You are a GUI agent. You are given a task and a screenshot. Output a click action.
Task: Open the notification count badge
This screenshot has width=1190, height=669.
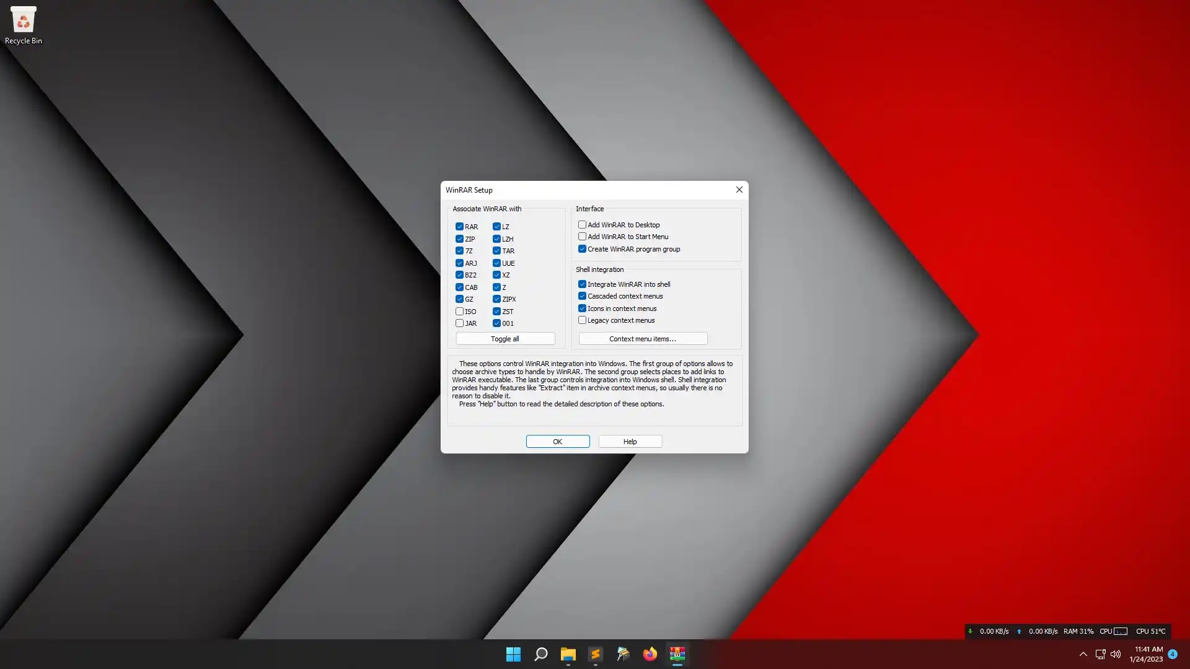(1173, 654)
